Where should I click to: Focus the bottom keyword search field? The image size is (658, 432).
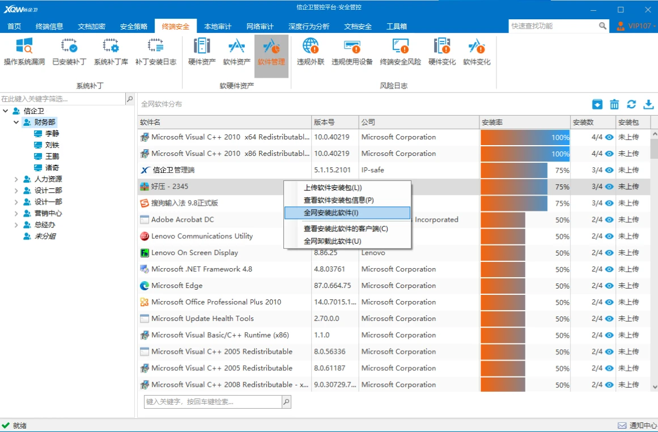(213, 402)
